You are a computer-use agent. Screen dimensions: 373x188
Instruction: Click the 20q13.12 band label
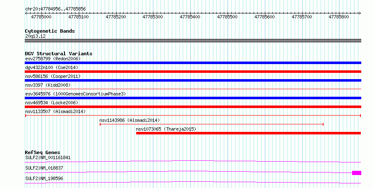35,36
